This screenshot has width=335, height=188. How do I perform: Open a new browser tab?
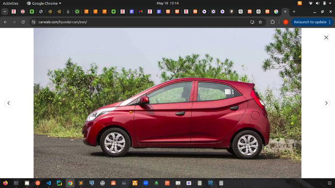click(x=294, y=11)
